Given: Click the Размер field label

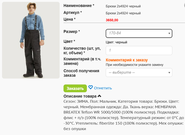Looking at the screenshot, I should pos(72,31).
